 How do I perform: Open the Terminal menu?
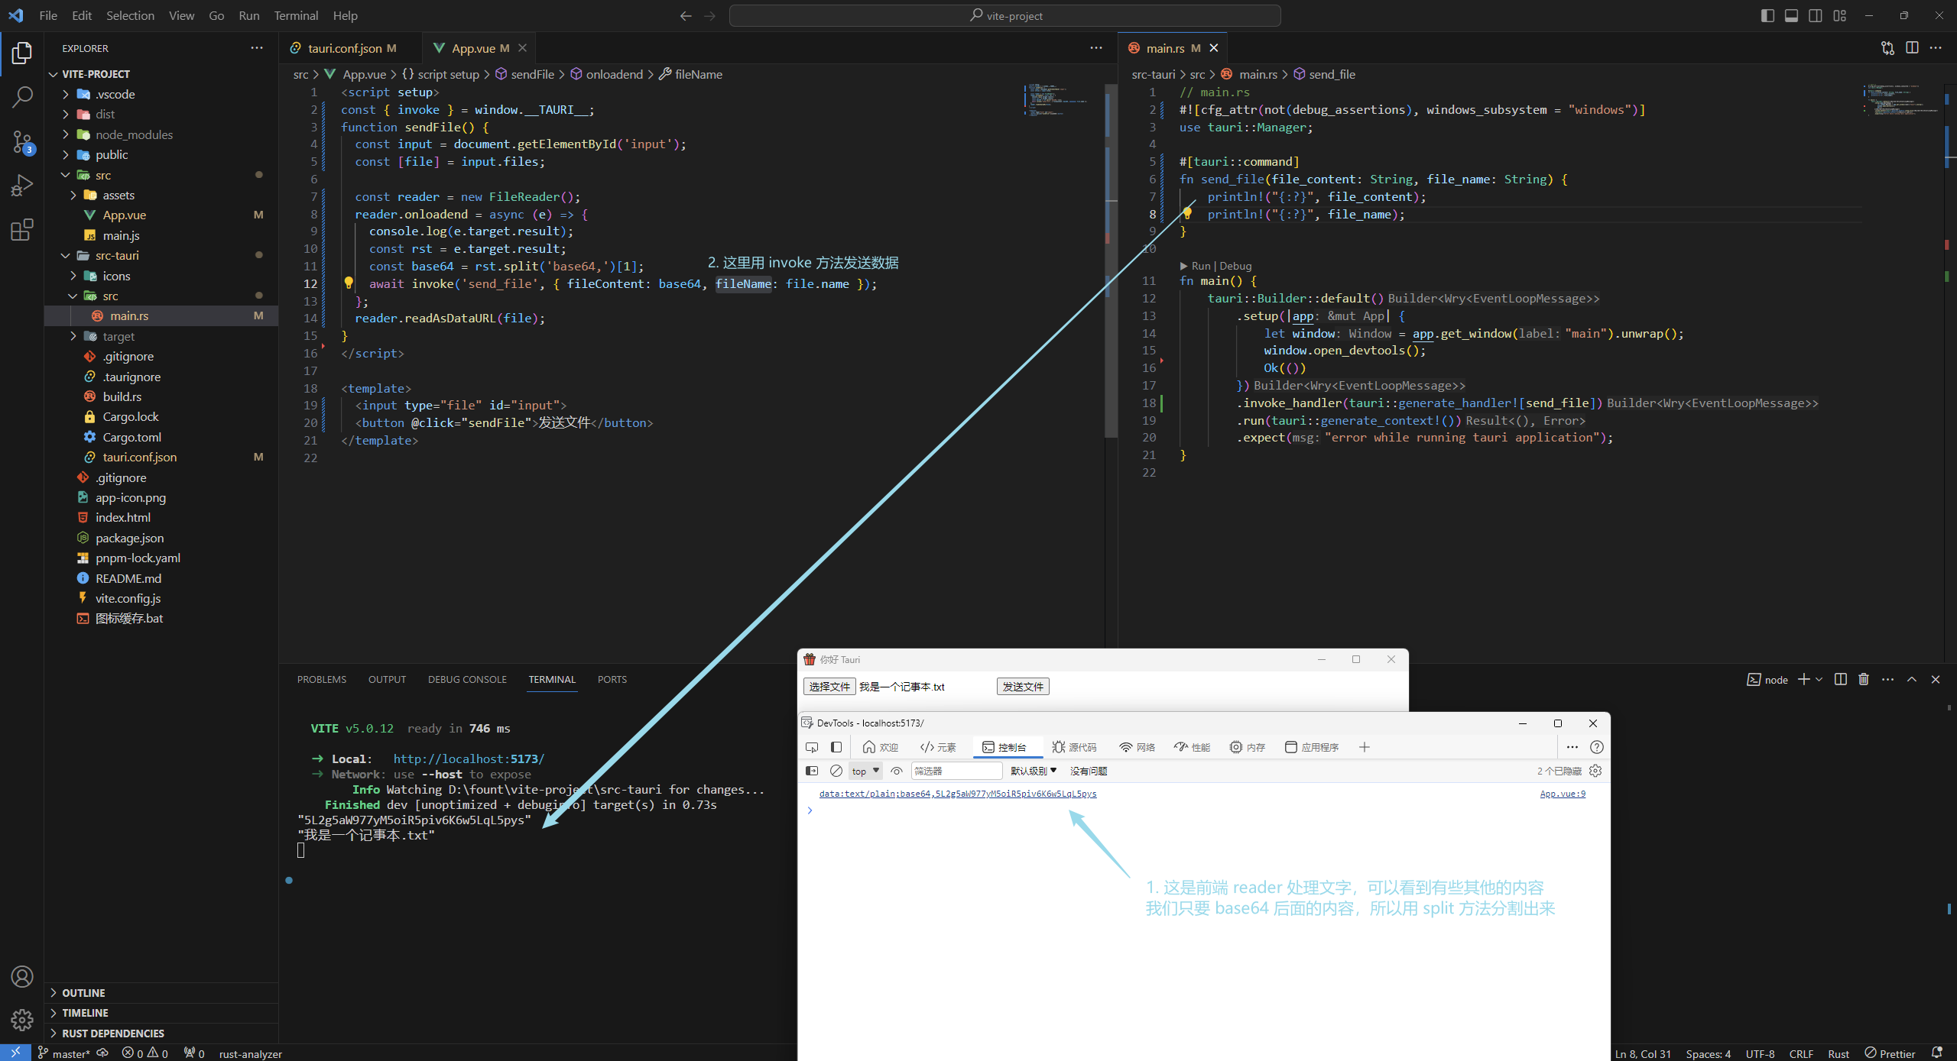[x=296, y=15]
